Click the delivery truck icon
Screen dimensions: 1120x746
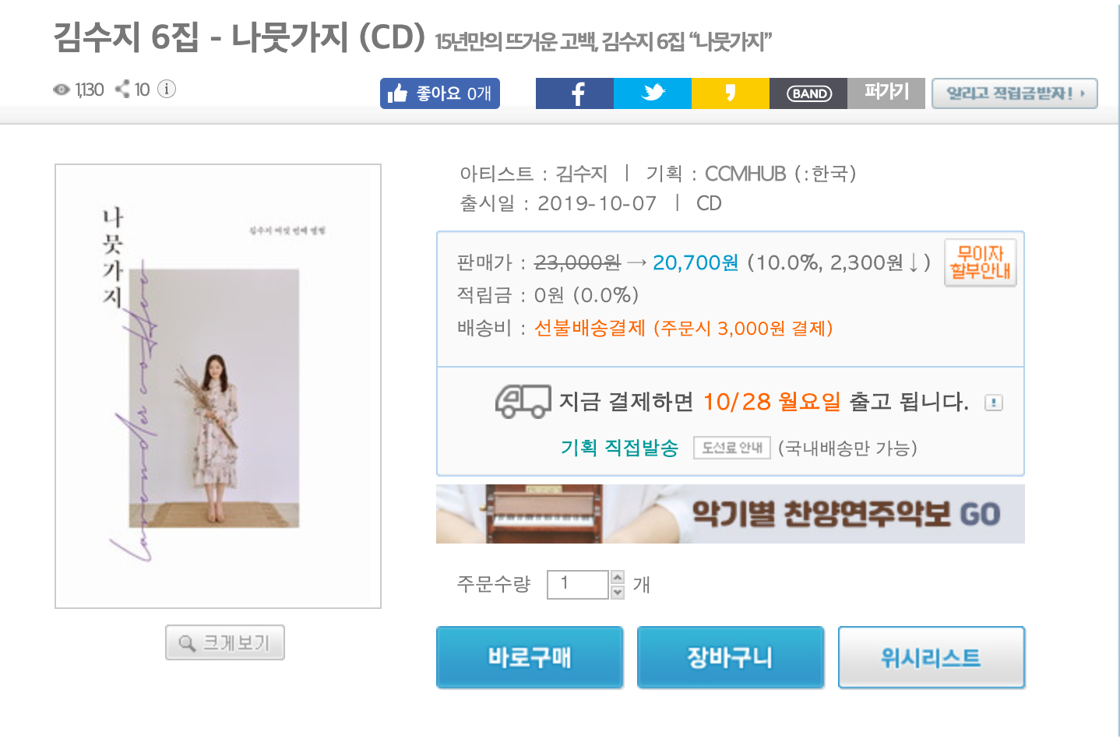click(x=523, y=401)
